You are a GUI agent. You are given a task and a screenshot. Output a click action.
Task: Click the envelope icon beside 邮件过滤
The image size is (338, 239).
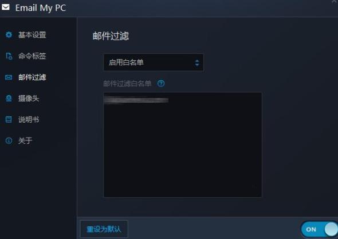(x=9, y=77)
